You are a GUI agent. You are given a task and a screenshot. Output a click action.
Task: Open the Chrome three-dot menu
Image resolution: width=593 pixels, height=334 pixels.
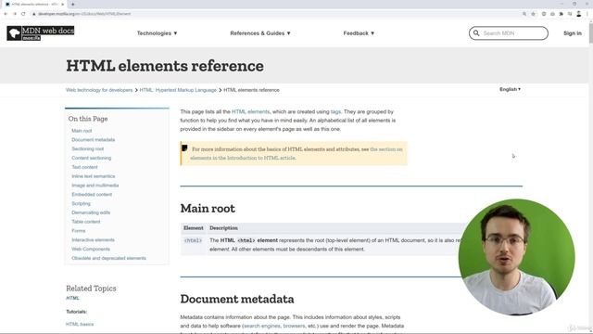coord(587,14)
